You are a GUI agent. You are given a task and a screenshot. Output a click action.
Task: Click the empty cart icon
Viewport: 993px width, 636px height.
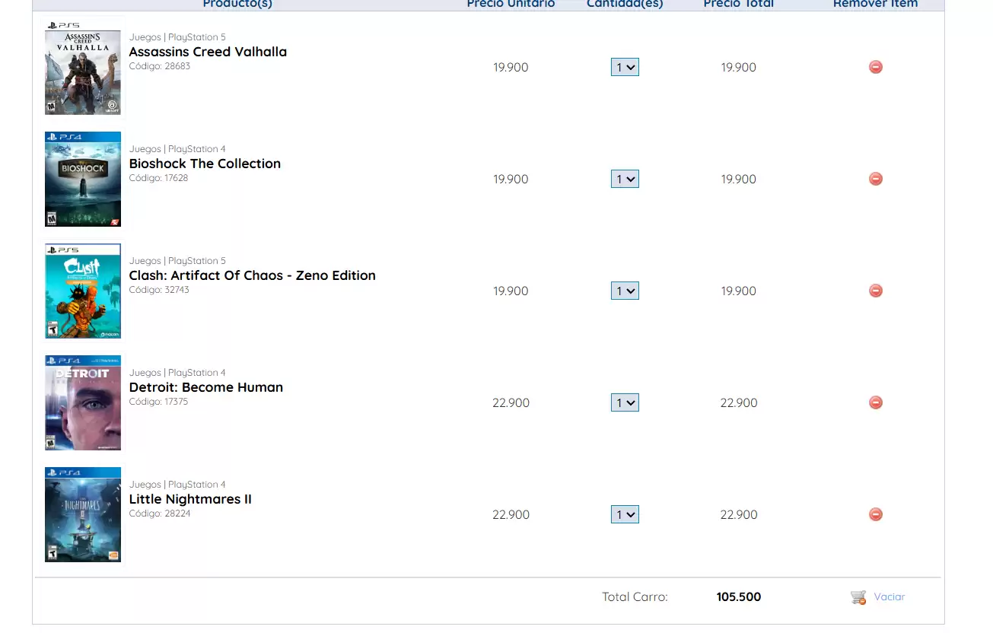(858, 597)
